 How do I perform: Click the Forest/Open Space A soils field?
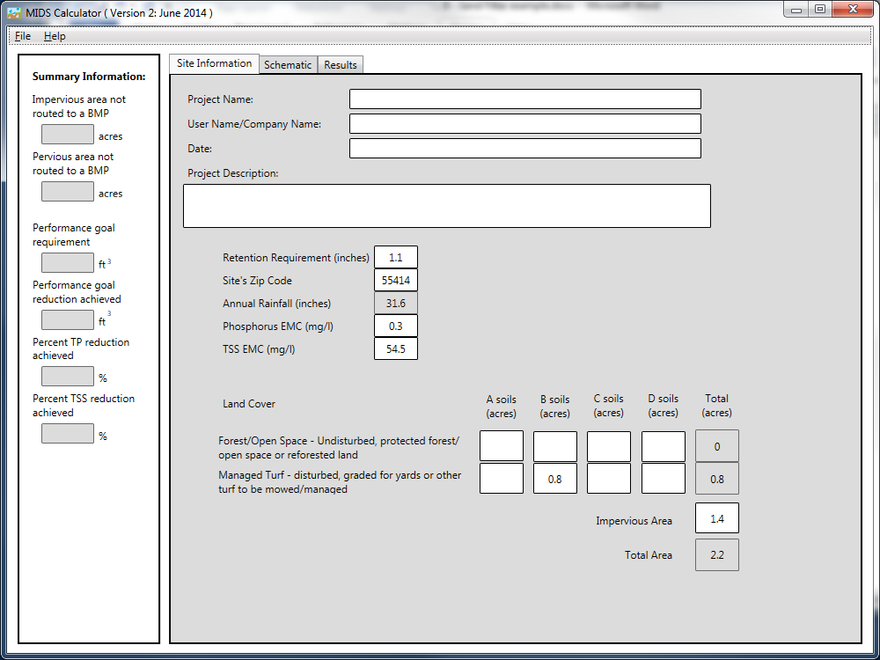[501, 445]
